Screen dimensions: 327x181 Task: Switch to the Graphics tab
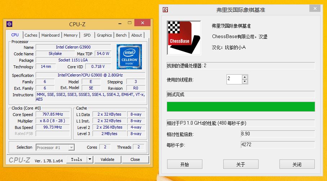tap(104, 35)
